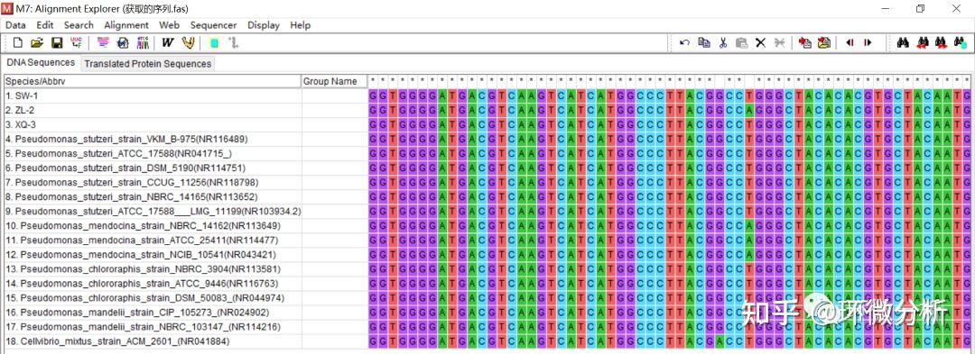Save the alignment session with the floppy disk icon
975x354 pixels.
point(57,42)
